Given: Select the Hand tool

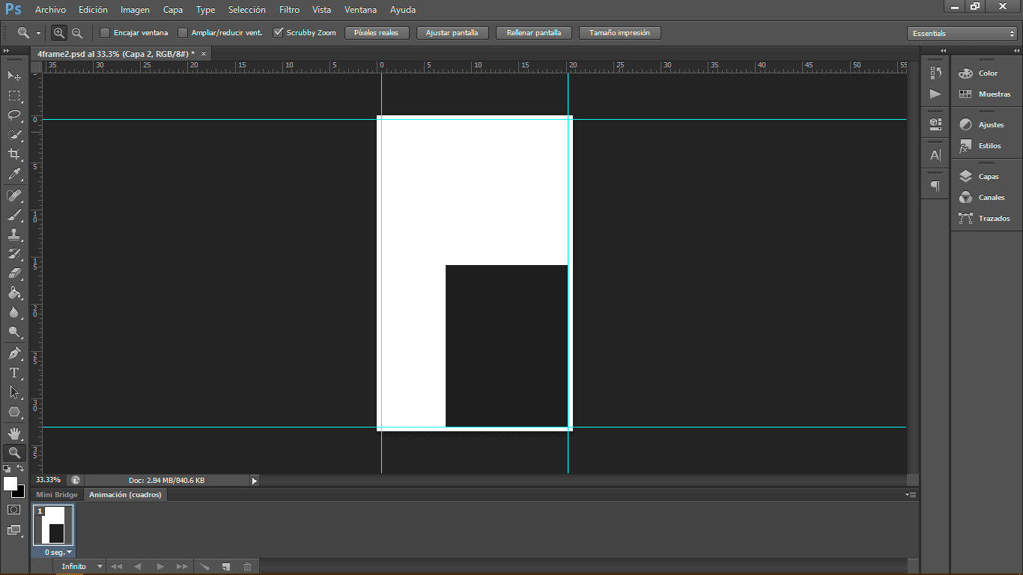Looking at the screenshot, I should tap(14, 433).
